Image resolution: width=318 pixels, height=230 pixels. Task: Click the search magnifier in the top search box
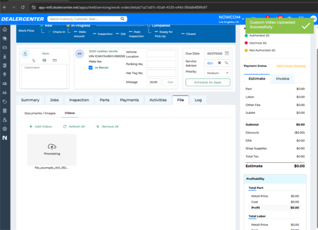[122, 19]
